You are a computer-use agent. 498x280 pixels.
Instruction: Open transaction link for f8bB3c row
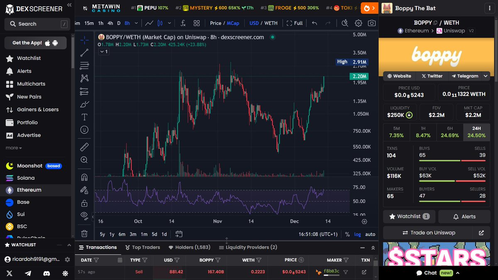[364, 272]
